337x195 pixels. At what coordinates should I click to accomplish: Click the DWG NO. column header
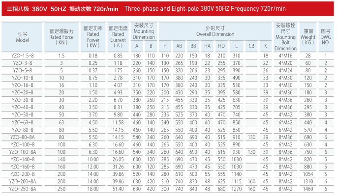[326, 37]
